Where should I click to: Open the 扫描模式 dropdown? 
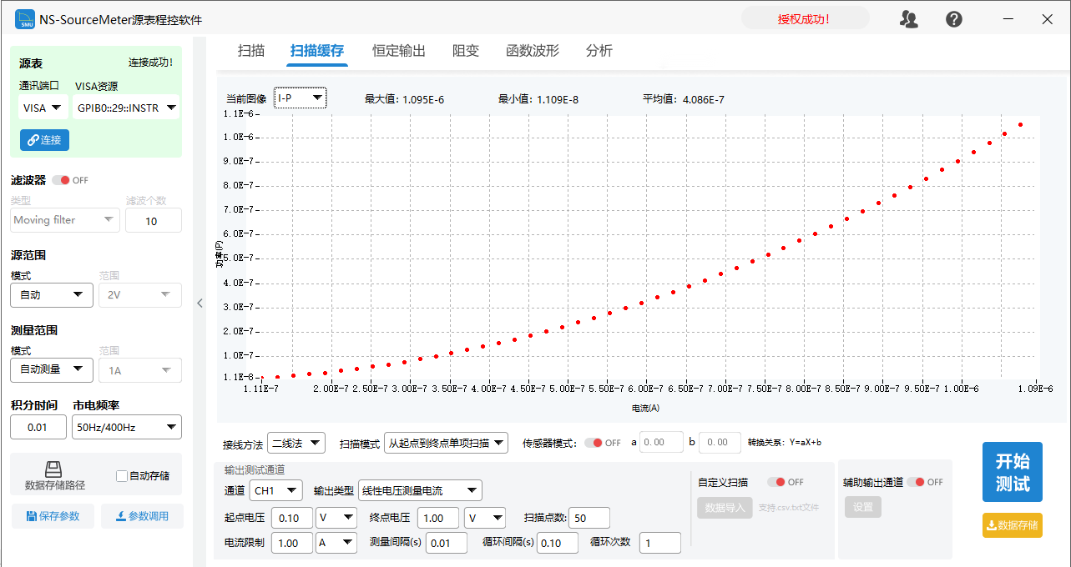(446, 443)
